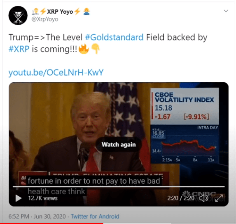Click the Twitter for Android source link

[95, 216]
